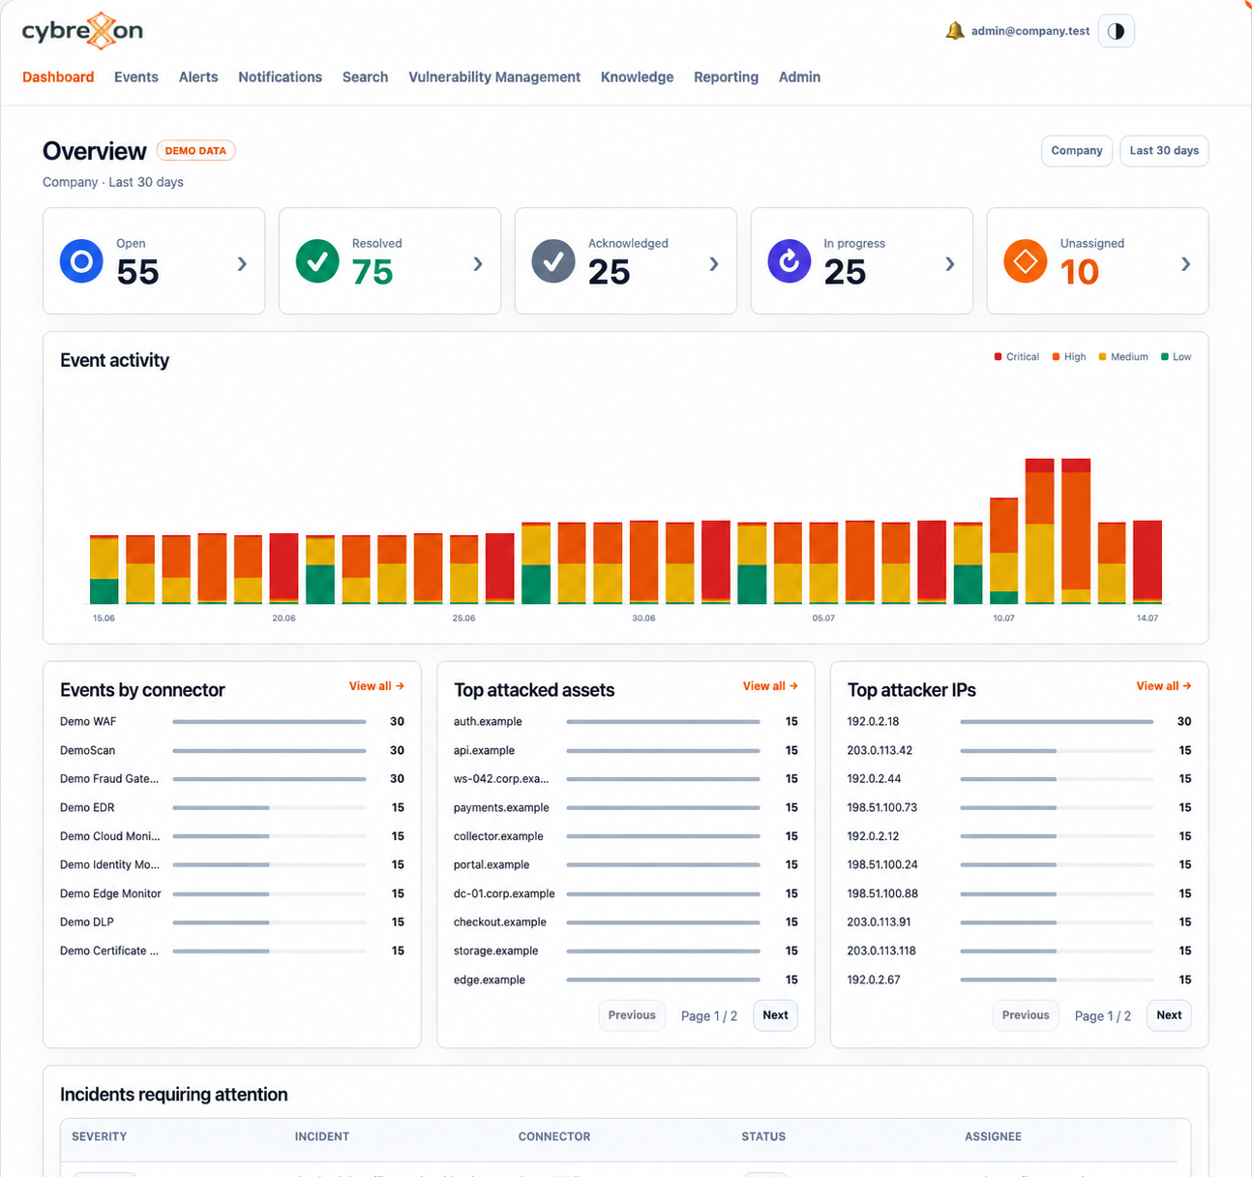Click the ASSIGNEE column header
The height and width of the screenshot is (1177, 1252).
coord(994,1136)
